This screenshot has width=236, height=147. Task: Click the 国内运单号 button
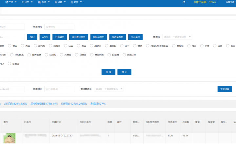click(118, 37)
